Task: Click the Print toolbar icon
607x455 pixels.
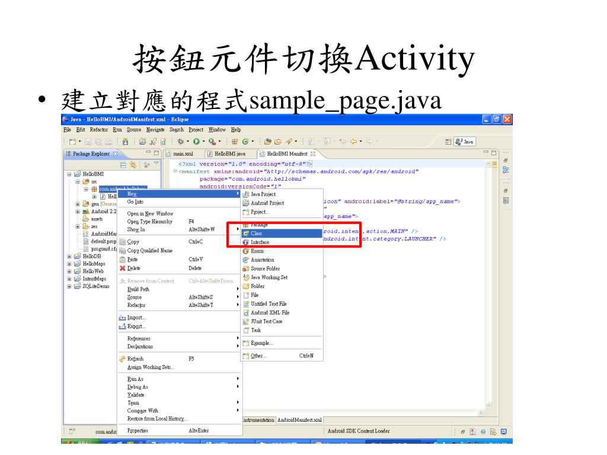Action: coord(109,142)
